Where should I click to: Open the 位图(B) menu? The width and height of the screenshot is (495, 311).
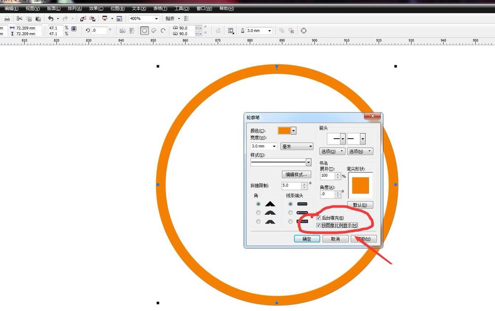click(117, 8)
